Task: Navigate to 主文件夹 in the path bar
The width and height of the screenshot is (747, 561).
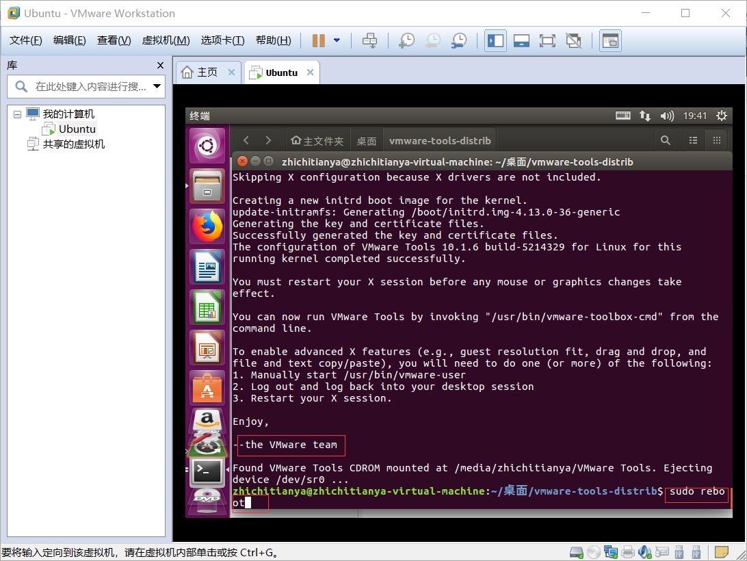Action: tap(317, 141)
